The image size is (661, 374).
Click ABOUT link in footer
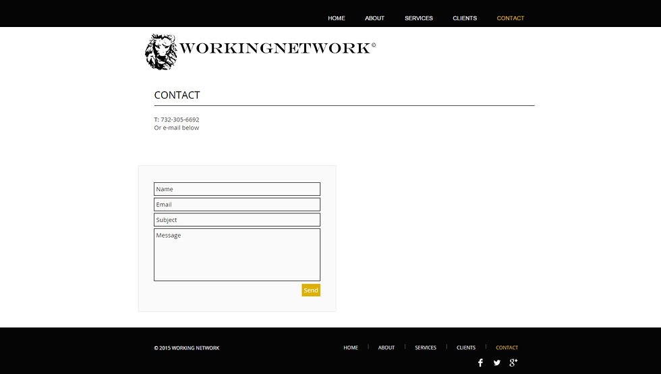[386, 348]
